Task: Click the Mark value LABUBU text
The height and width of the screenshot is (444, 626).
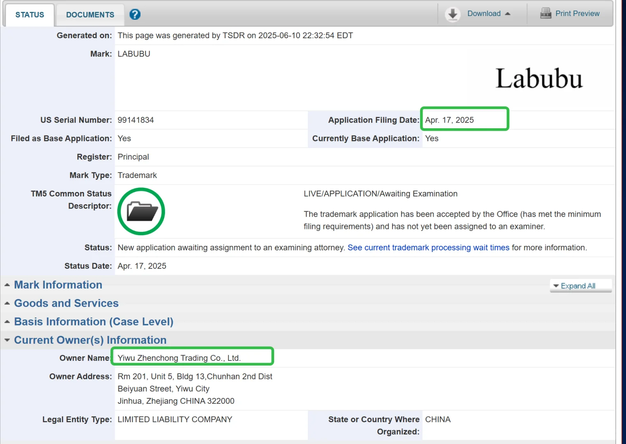Action: tap(134, 54)
